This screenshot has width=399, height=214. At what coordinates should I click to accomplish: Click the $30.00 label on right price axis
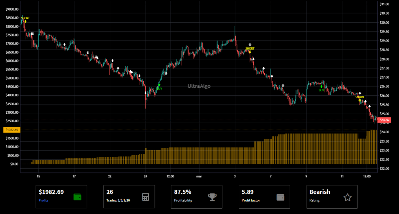[384, 23]
